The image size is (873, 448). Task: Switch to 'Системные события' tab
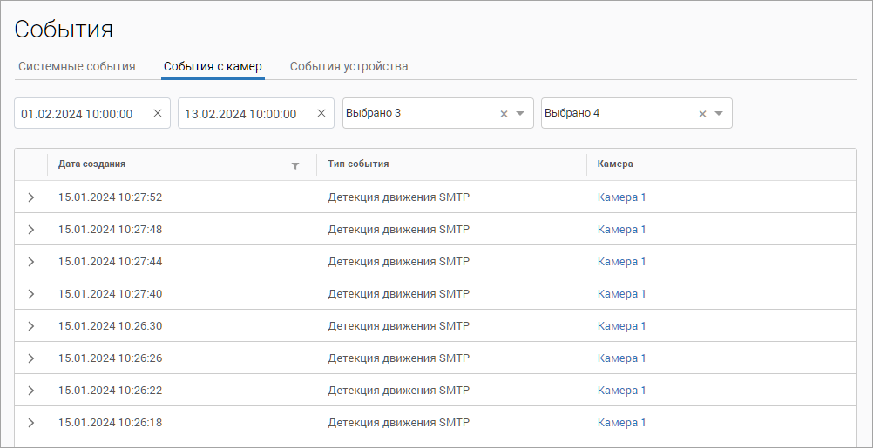77,66
